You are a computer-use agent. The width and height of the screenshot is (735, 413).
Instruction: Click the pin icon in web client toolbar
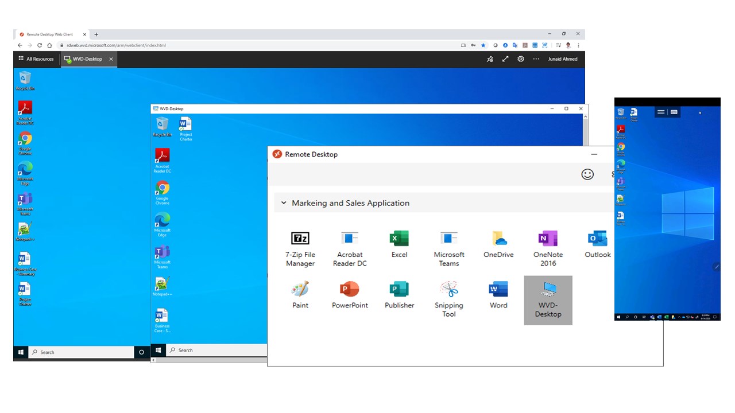click(x=490, y=59)
